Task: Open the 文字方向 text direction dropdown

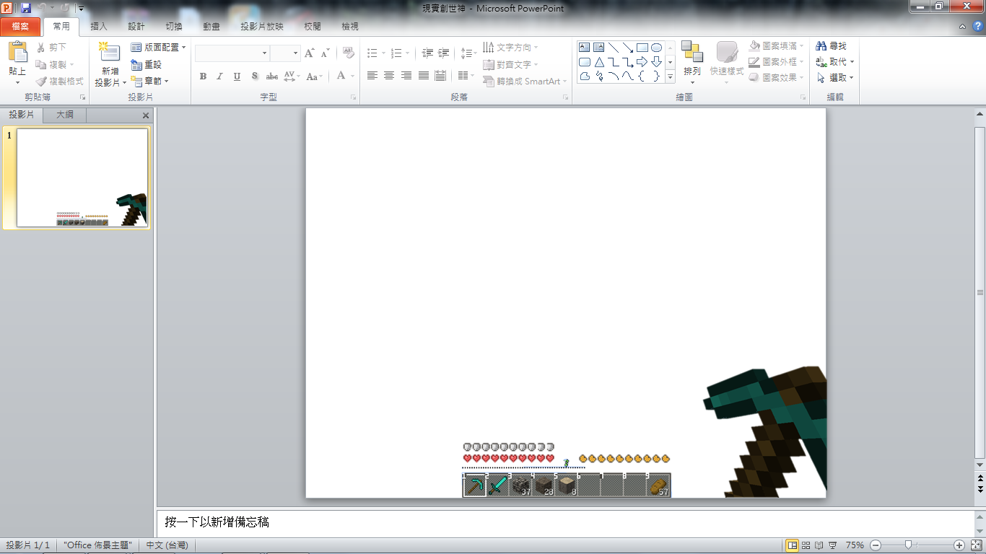Action: (x=536, y=48)
